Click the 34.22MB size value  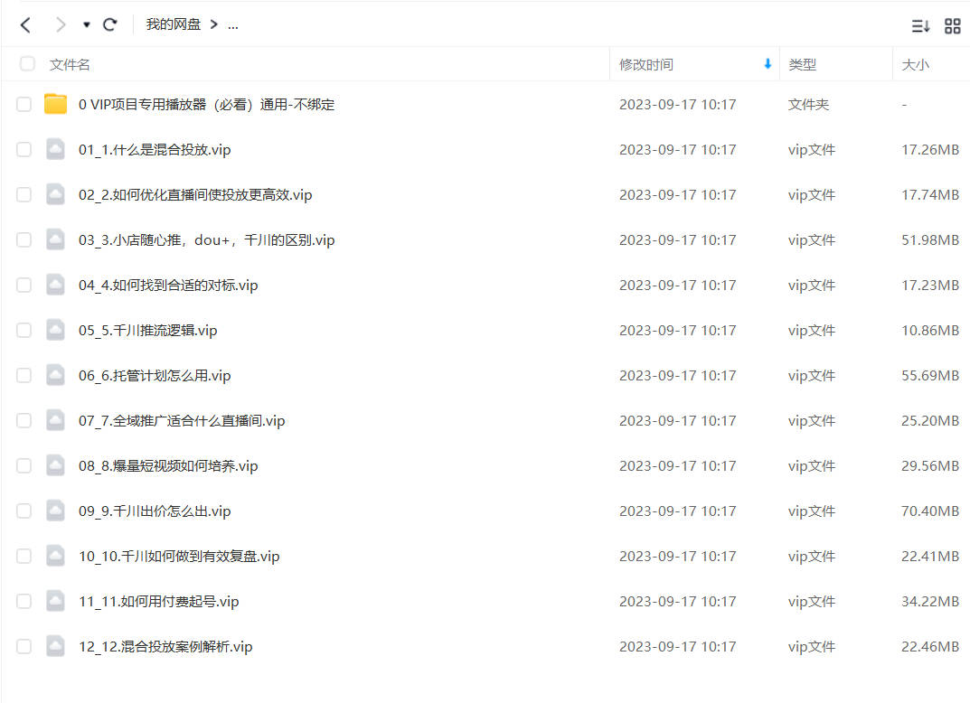[930, 601]
